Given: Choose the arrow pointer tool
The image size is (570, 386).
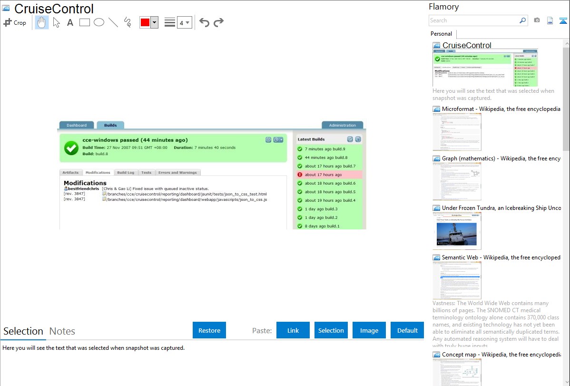Looking at the screenshot, I should [56, 22].
